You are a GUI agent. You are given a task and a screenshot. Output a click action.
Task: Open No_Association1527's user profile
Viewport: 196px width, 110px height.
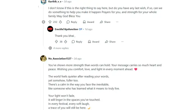click(60, 59)
